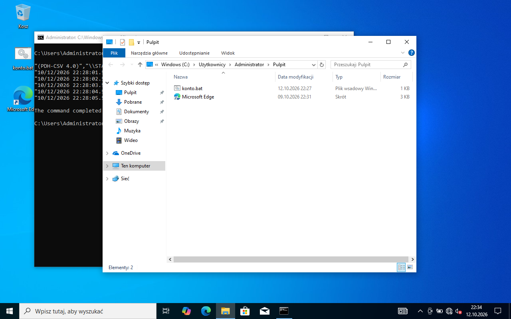Screen dimensions: 511x319
Task: Expand the OneDrive tree node
Action: click(107, 153)
